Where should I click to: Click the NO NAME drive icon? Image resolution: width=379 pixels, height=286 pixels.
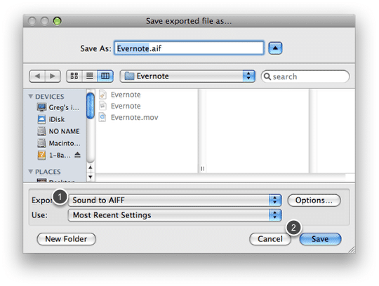pos(41,131)
